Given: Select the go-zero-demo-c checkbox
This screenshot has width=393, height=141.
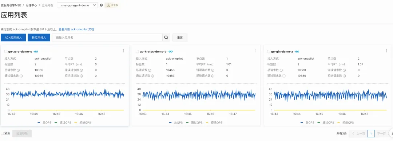Looking at the screenshot, I should click(x=6, y=51).
